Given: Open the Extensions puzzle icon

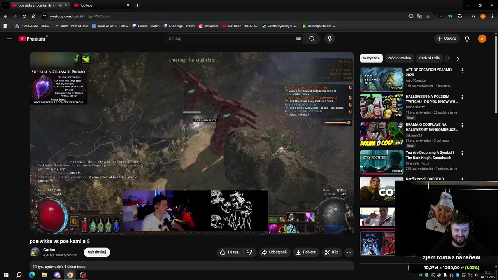Looking at the screenshot, I should (x=459, y=16).
